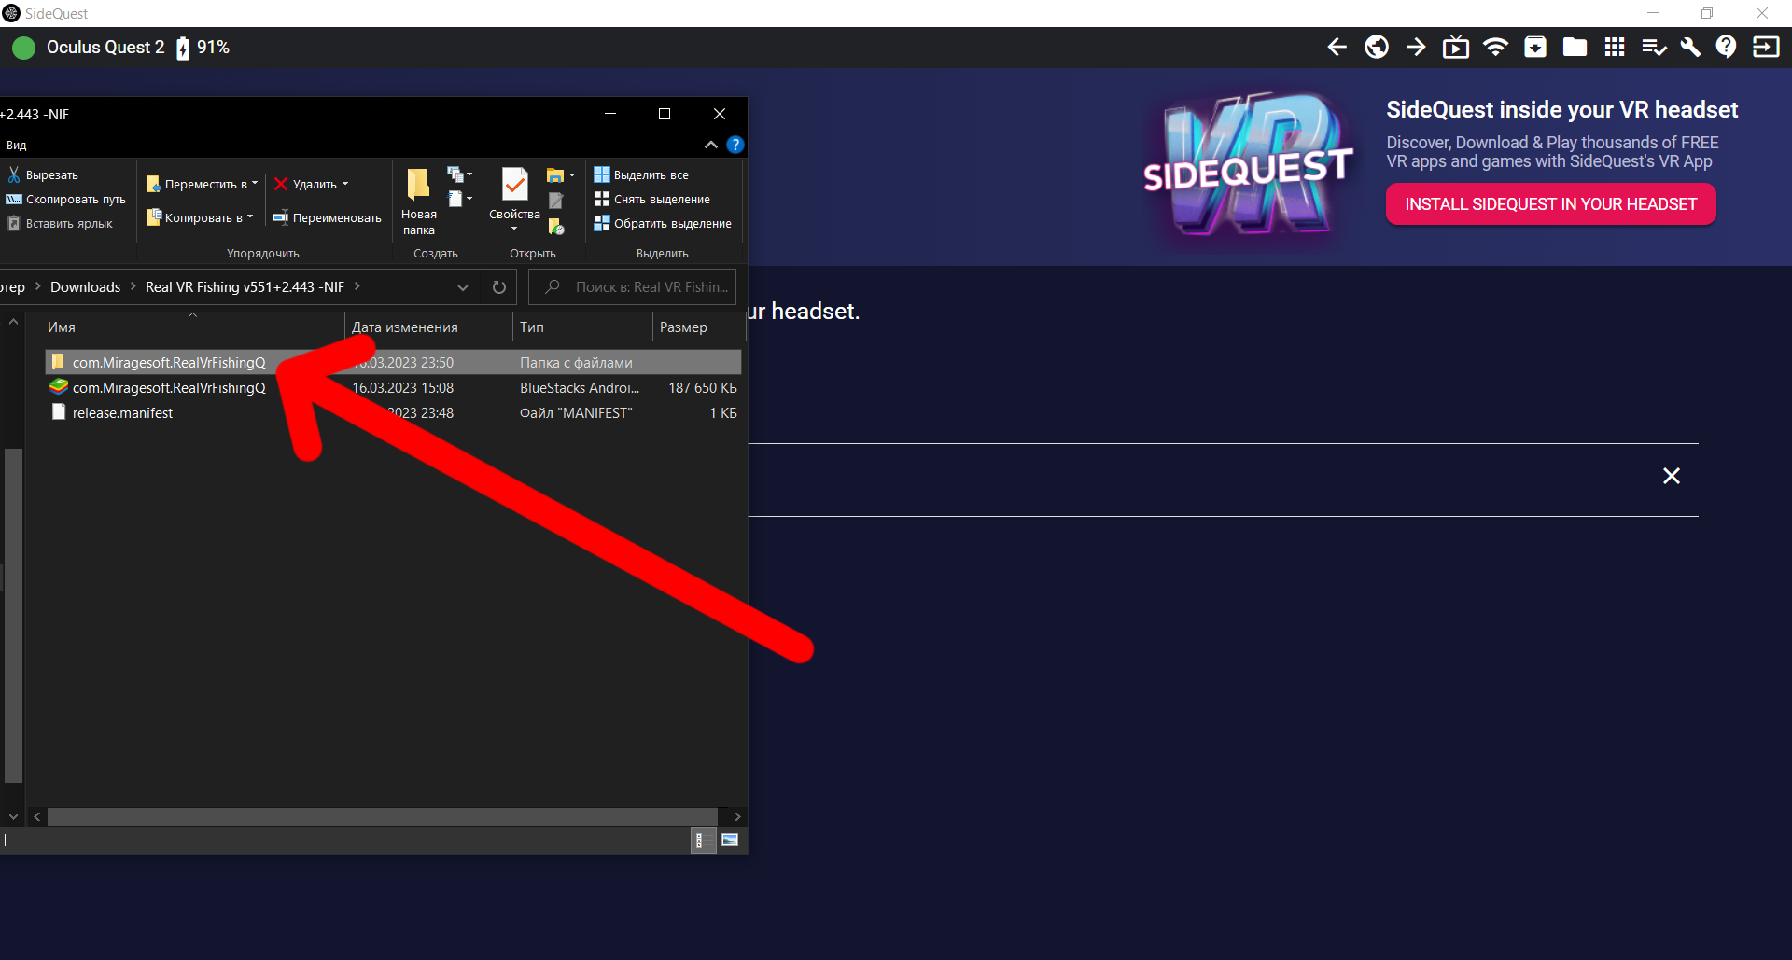Click Снять выделение in the ribbon

coord(652,200)
